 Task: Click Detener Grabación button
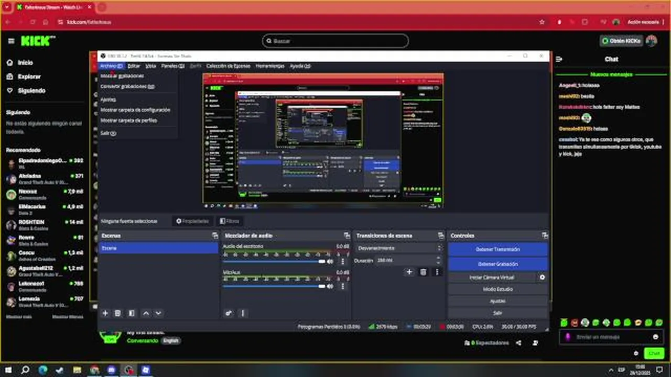coord(497,264)
